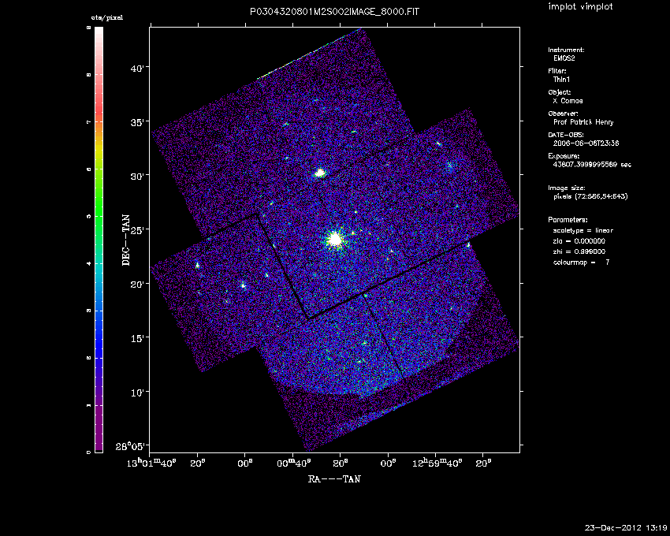Select the observer name Prof Patrick Henry
670x536 pixels.
[583, 122]
